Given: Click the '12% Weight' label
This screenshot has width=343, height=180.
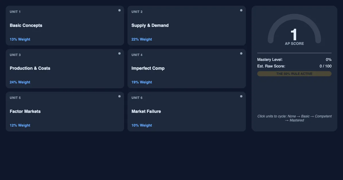Looking at the screenshot, I should click(20, 125).
